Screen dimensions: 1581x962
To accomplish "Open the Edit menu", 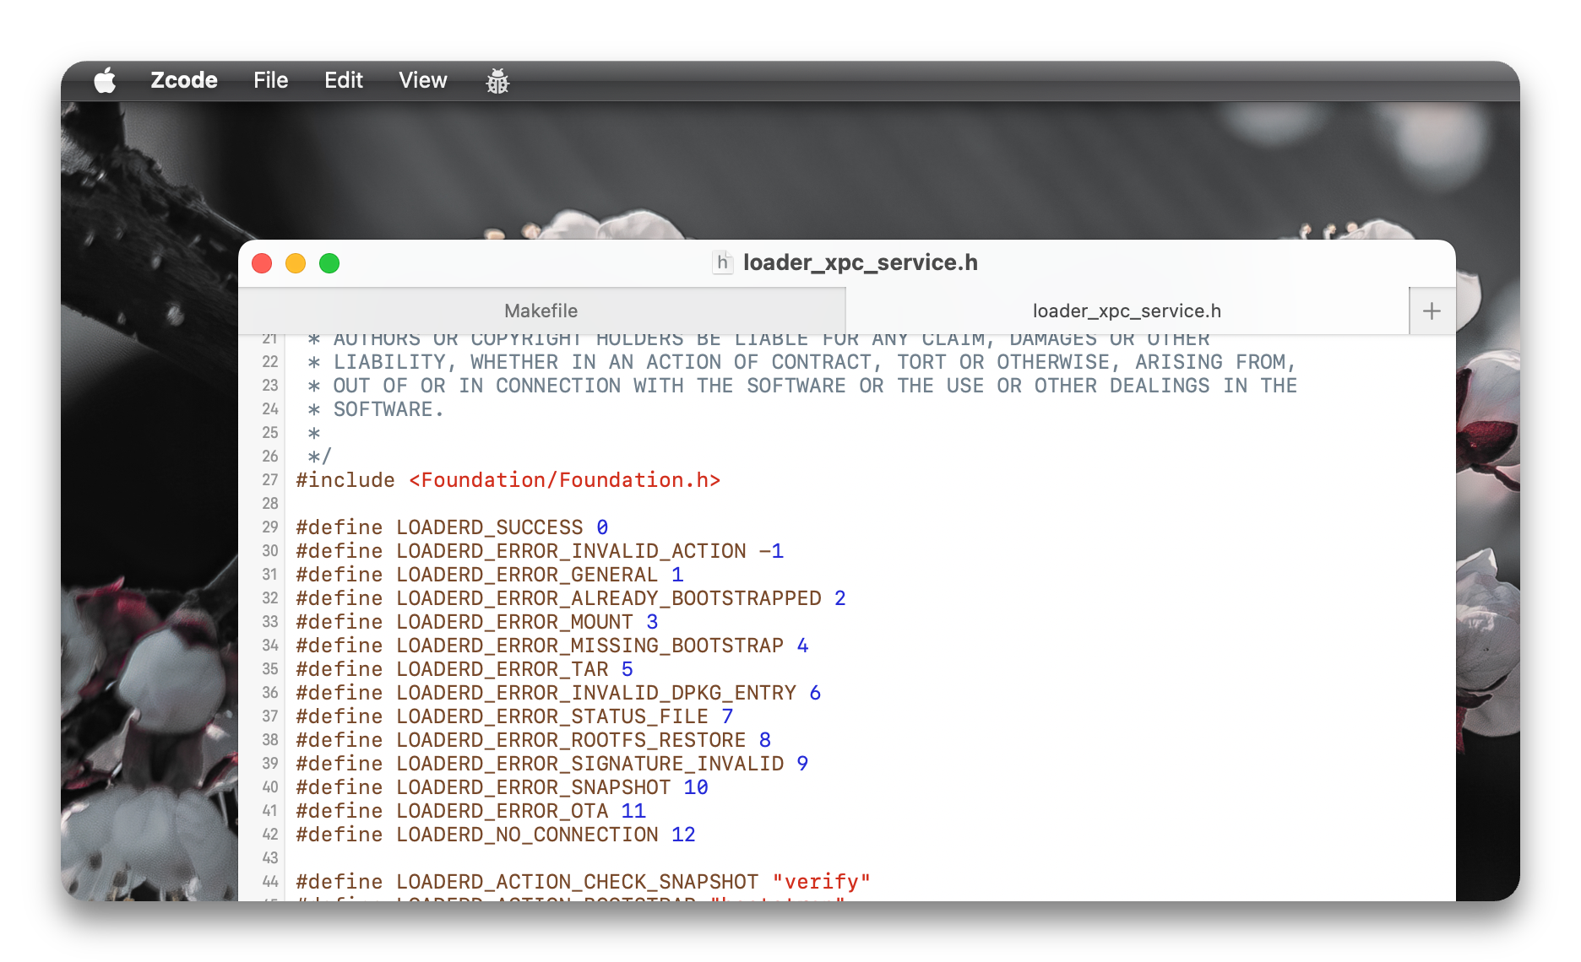I will 344,80.
